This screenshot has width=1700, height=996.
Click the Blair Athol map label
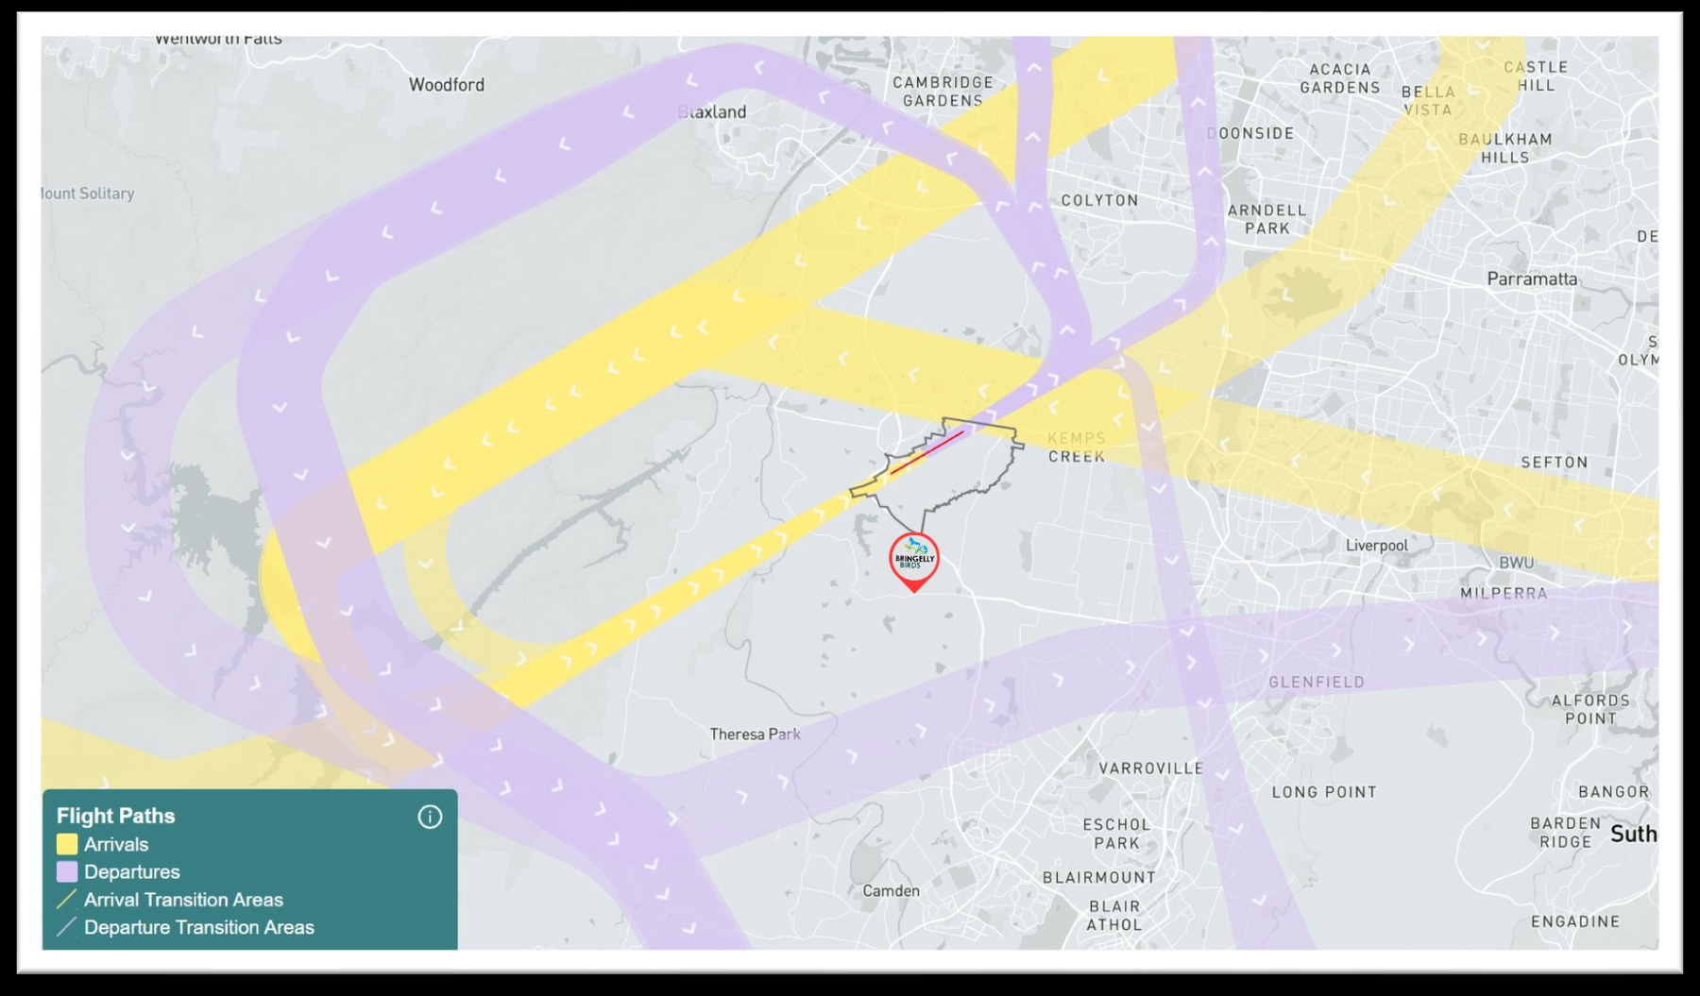point(1114,916)
